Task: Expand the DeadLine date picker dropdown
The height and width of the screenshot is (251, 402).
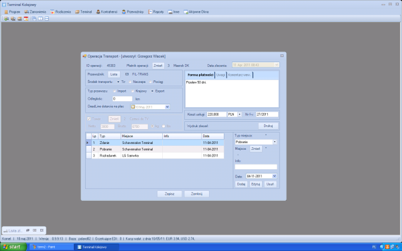Action: tap(167, 107)
